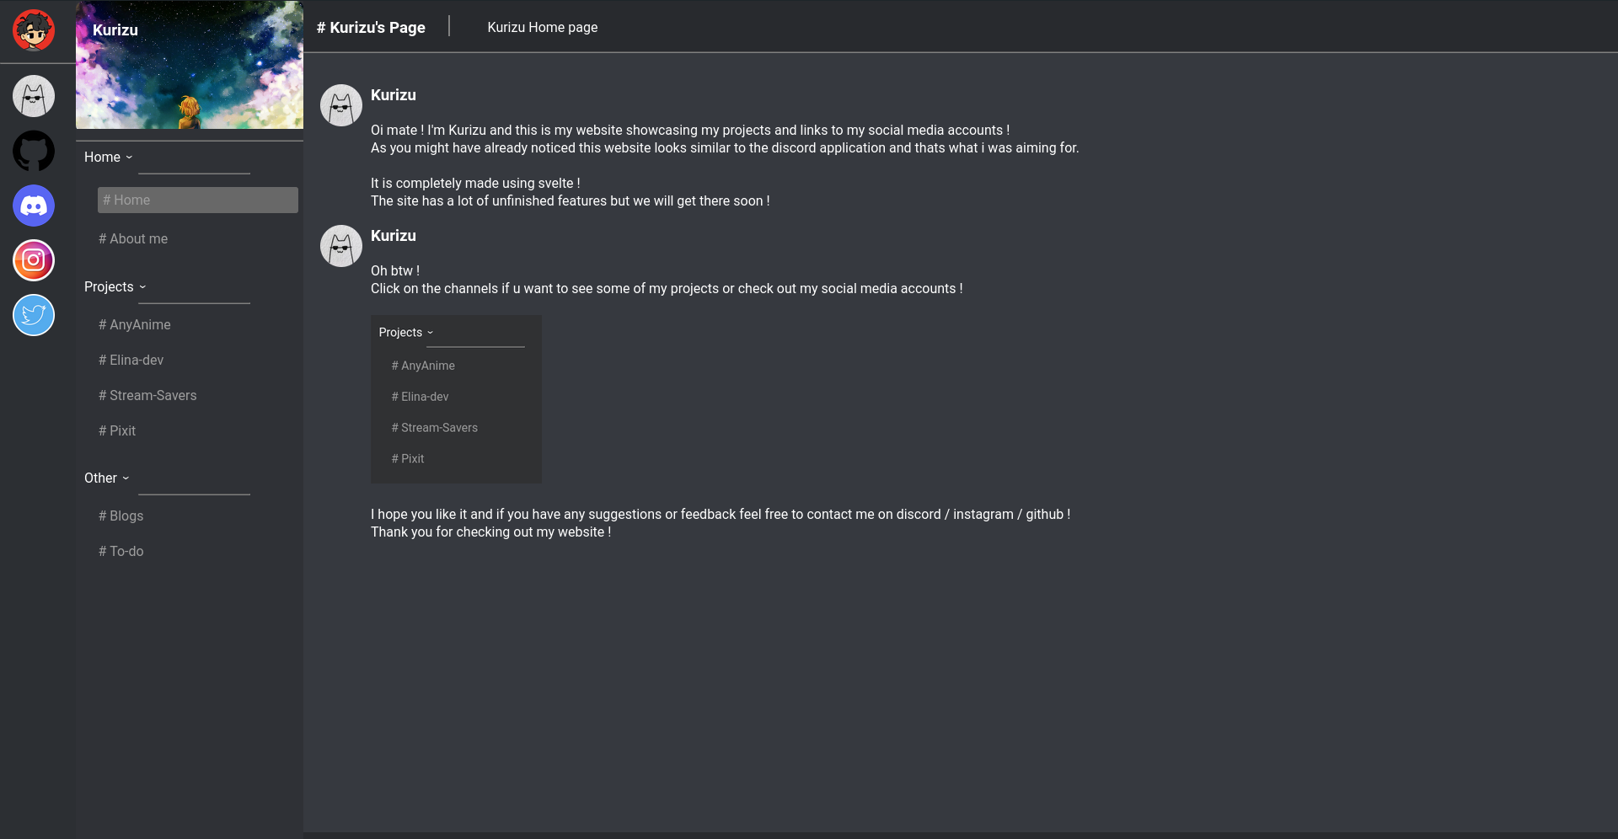Click Kurizu's avatar at the top left

coord(33,29)
